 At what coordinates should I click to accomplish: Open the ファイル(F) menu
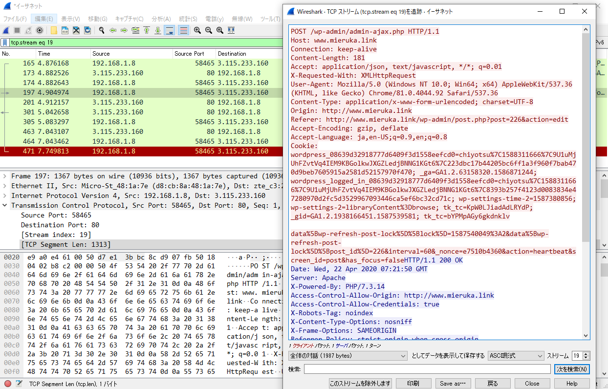pos(15,19)
